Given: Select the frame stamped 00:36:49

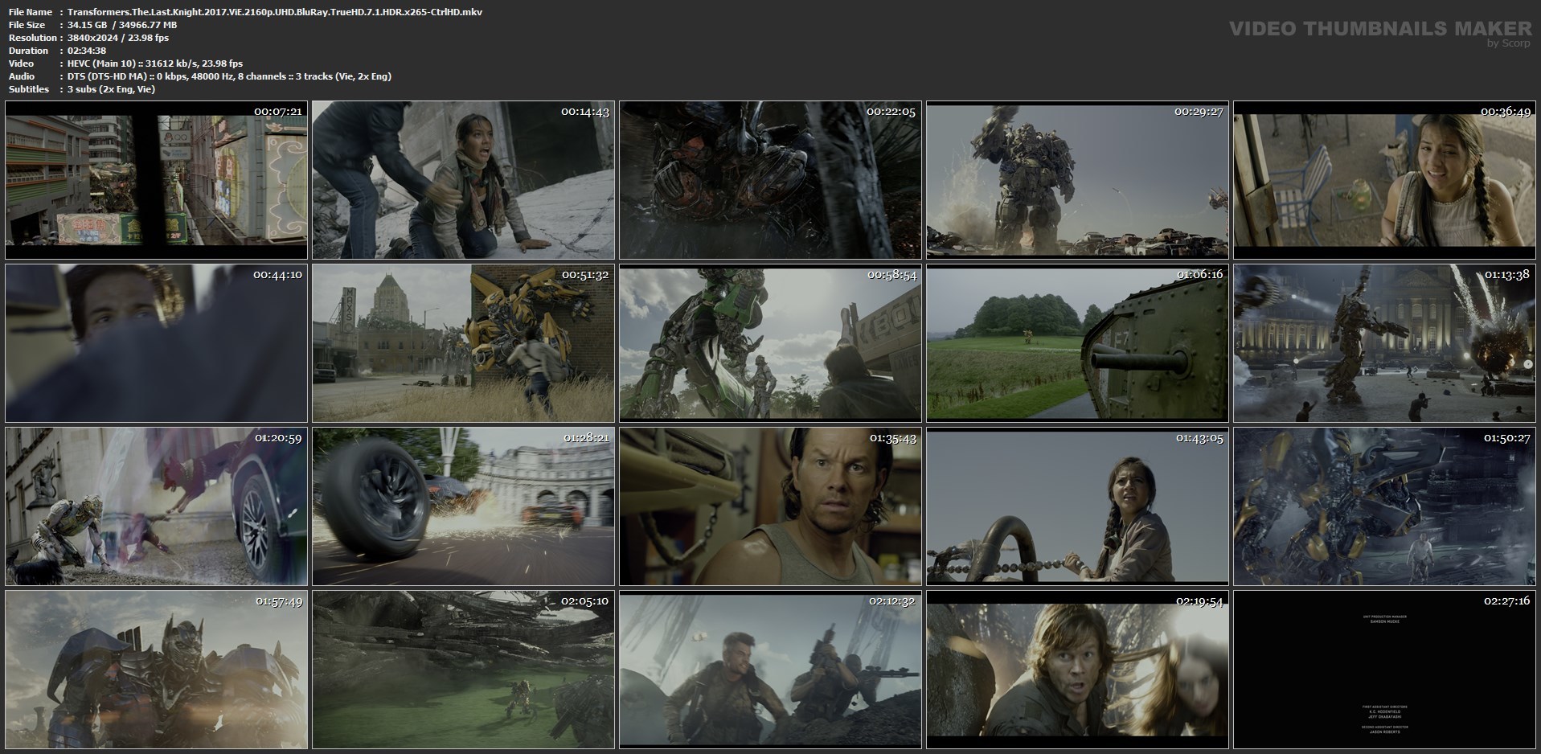Looking at the screenshot, I should click(1384, 180).
